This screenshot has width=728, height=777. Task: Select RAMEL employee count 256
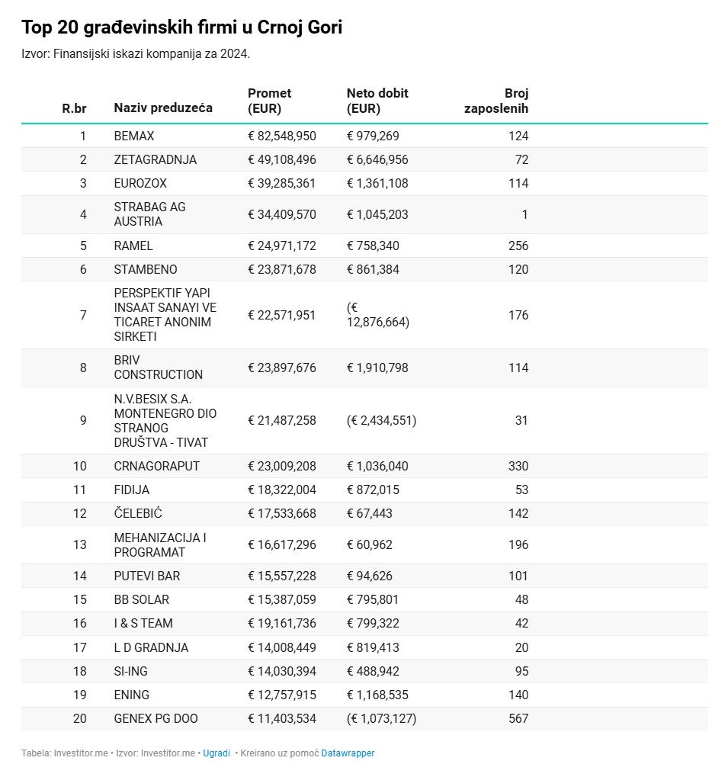[x=518, y=246]
